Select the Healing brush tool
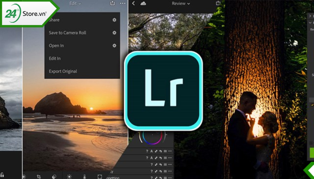This screenshot has width=314, height=179. pyautogui.click(x=54, y=176)
